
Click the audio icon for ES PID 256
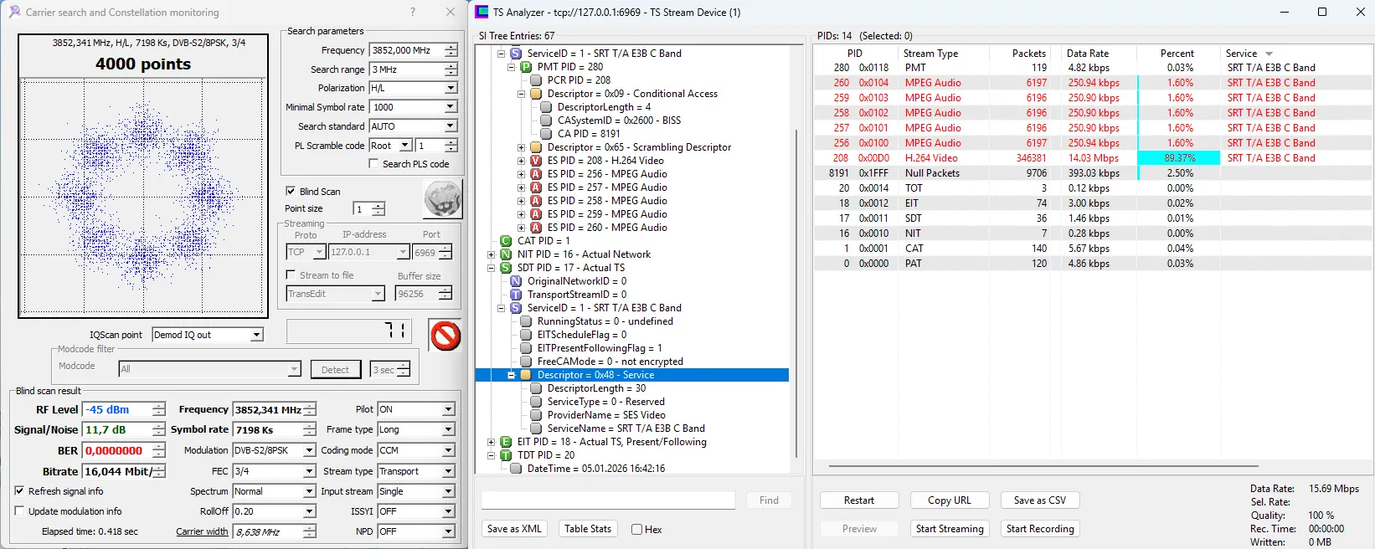point(536,174)
